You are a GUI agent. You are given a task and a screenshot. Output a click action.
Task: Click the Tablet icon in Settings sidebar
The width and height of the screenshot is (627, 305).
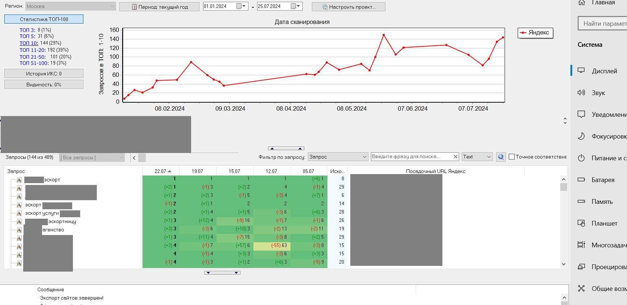(x=581, y=223)
